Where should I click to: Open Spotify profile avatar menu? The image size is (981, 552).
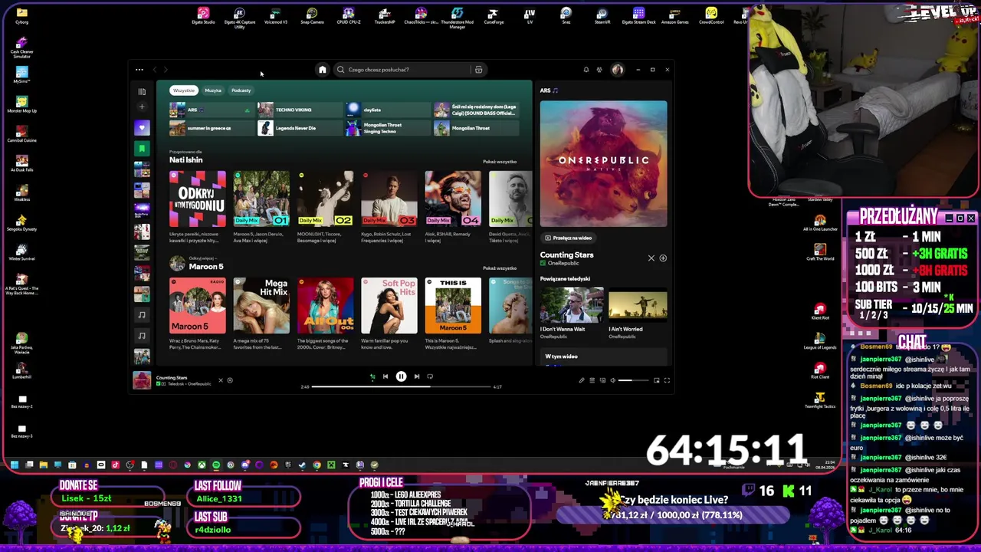[x=618, y=70]
